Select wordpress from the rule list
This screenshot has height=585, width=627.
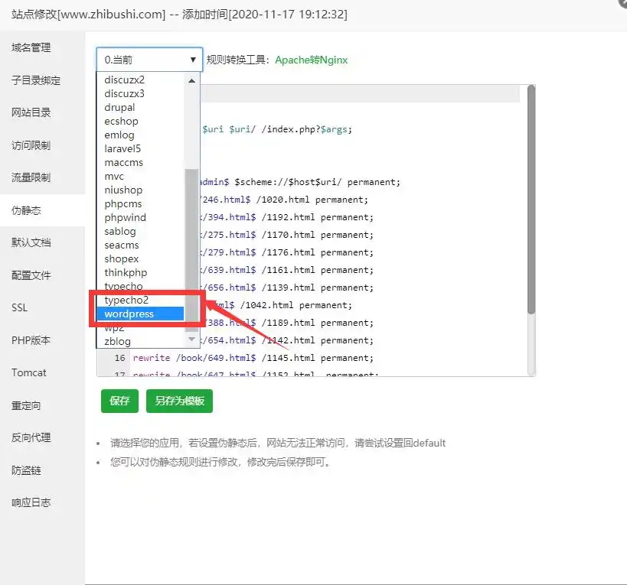[139, 314]
